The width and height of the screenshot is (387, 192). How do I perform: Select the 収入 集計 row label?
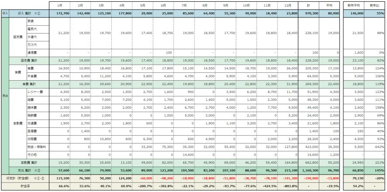tap(29, 14)
